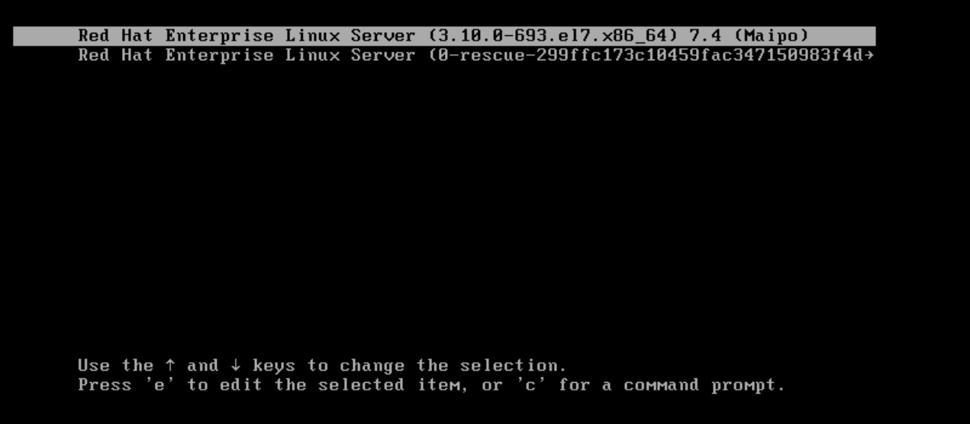Click the word "Press" in the bottom line
The height and width of the screenshot is (424, 970).
coord(105,385)
